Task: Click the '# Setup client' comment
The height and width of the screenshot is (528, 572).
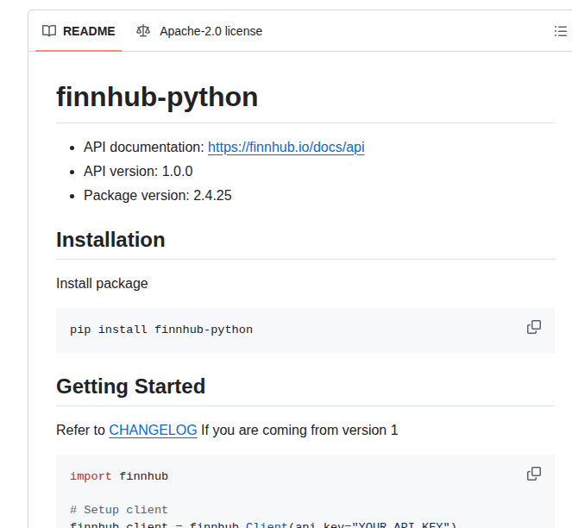Action: (x=119, y=510)
